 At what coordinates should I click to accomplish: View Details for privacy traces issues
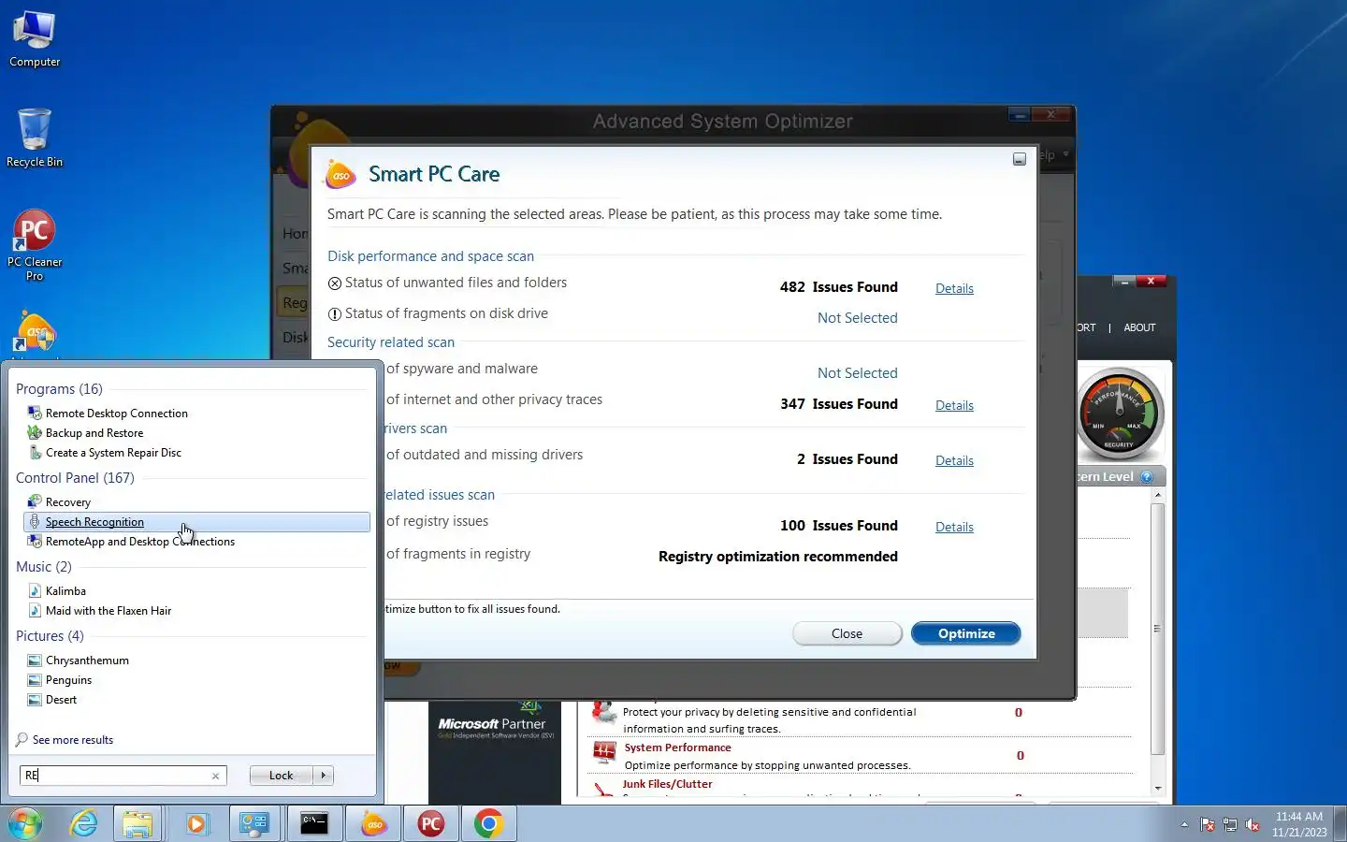pos(954,406)
